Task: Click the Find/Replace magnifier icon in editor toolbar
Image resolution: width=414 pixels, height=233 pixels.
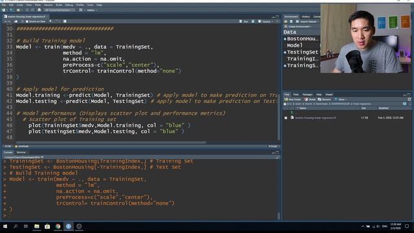Action: click(x=50, y=21)
